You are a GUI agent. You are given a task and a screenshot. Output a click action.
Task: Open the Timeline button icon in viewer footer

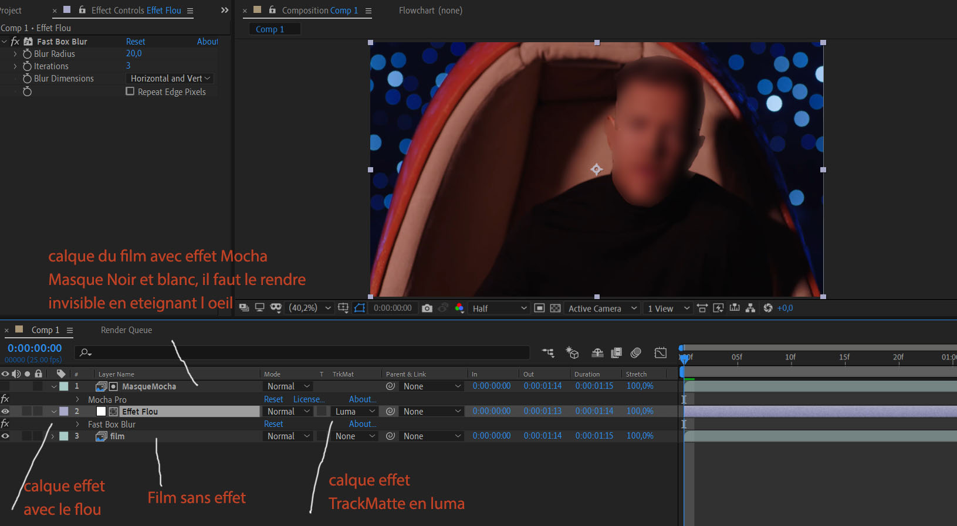734,308
